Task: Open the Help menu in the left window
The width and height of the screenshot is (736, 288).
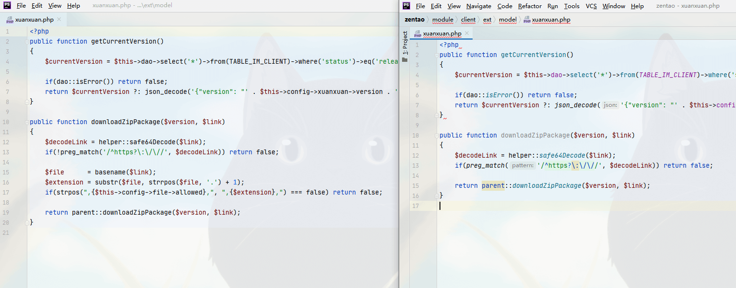Action: [73, 6]
